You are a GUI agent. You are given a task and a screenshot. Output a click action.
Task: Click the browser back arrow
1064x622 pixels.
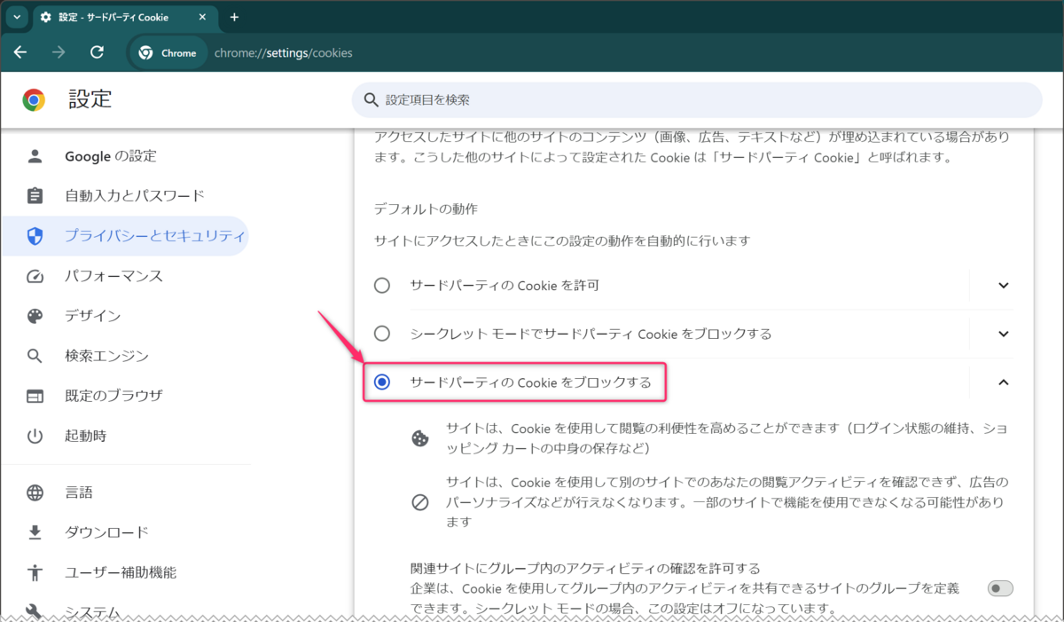pos(20,52)
